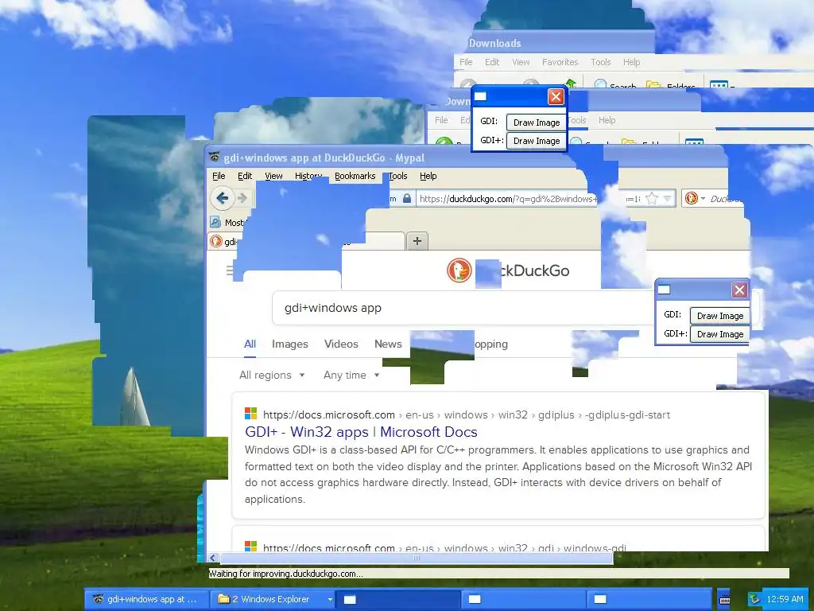Click the window icon of the GDI dialog overlapping Downloads

point(480,96)
